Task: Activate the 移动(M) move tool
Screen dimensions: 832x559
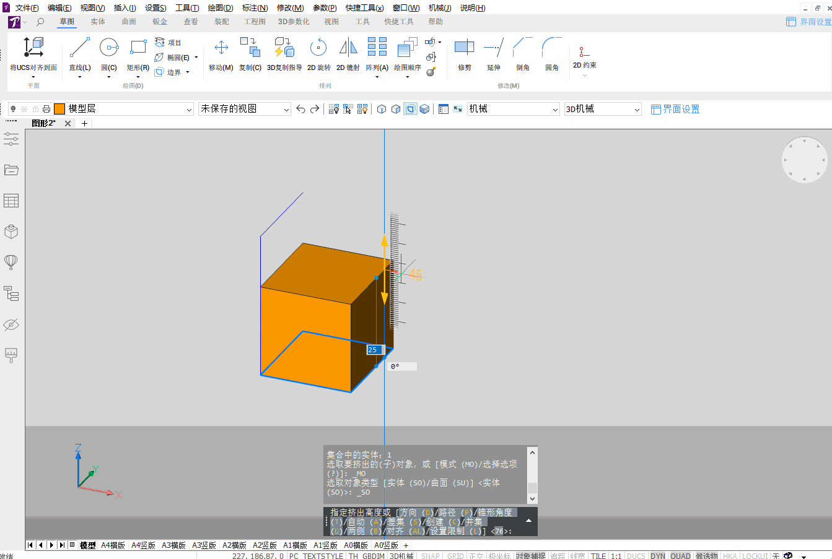Action: (x=221, y=53)
